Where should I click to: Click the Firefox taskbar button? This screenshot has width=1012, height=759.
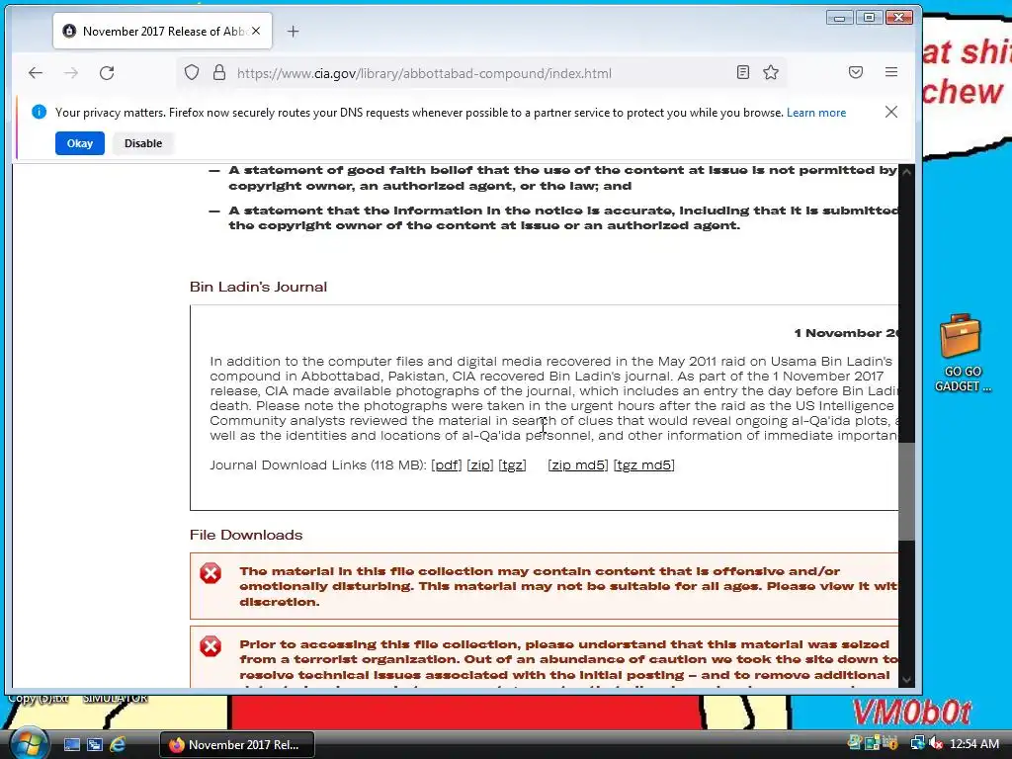tap(237, 744)
